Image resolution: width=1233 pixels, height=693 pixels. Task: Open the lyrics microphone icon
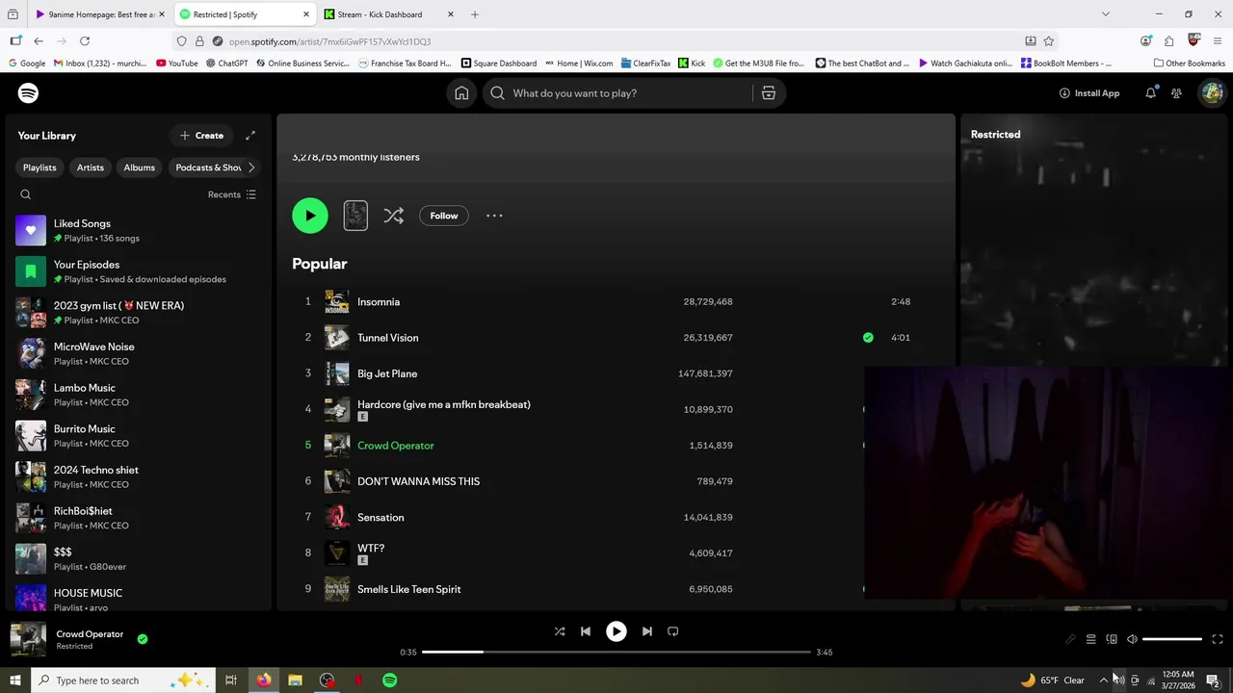(x=1070, y=639)
